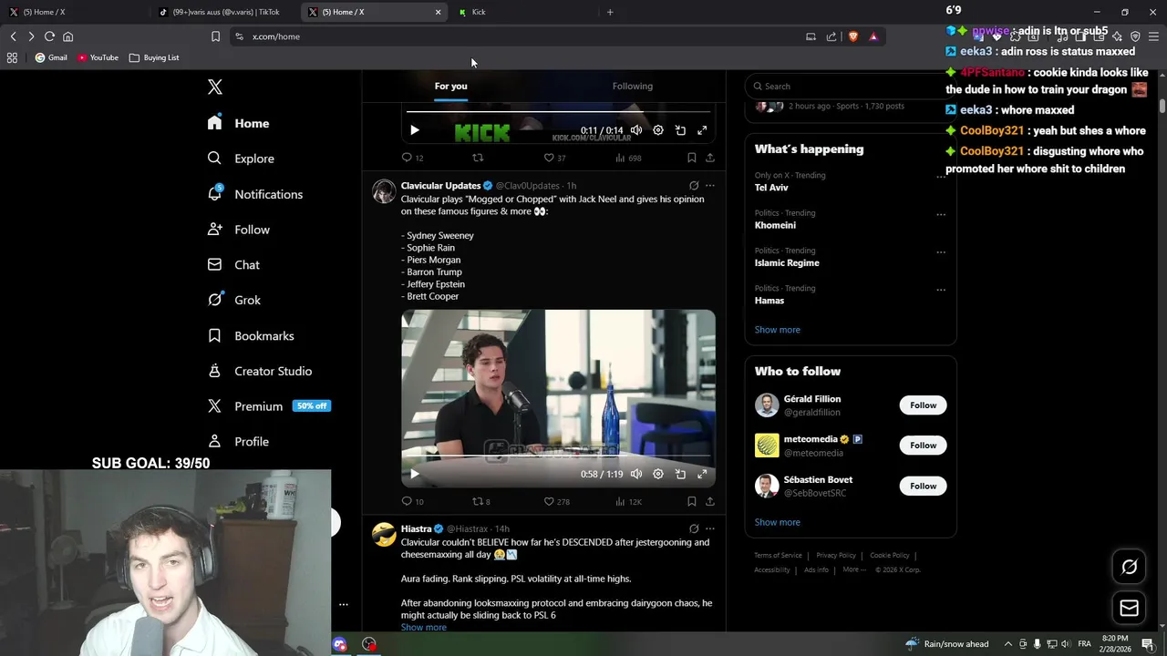
Task: Click Grok icon on Clavicular Updates post
Action: (x=694, y=185)
